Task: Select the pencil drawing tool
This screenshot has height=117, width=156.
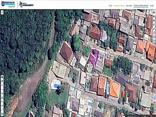Action: [154, 29]
